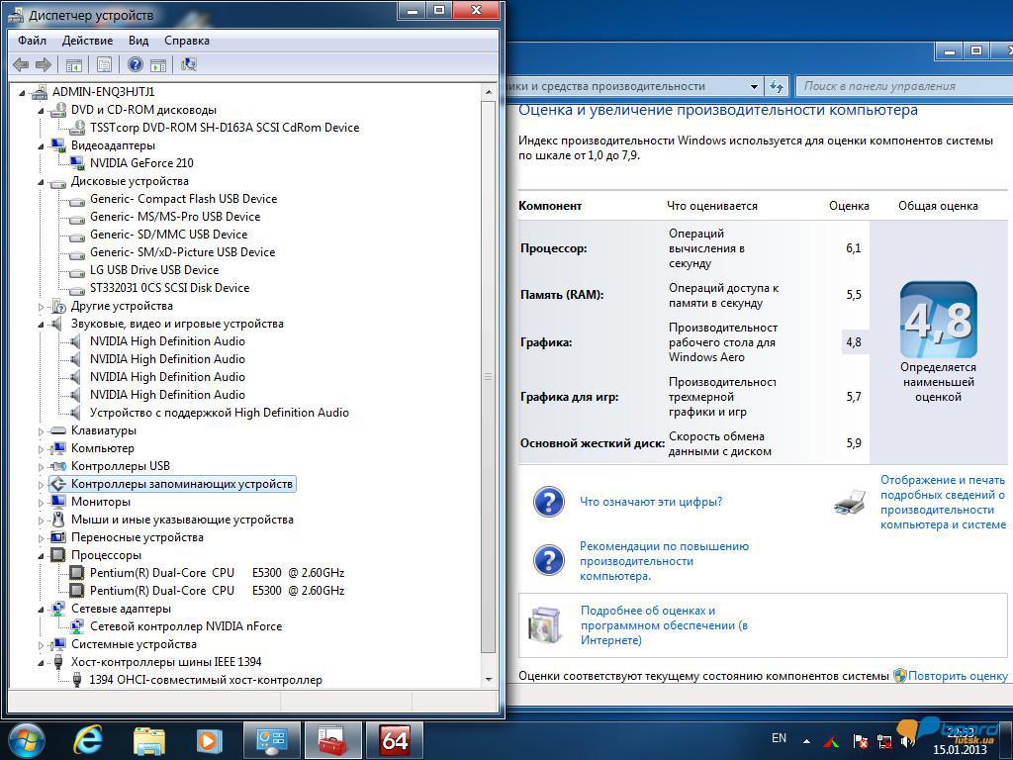Image resolution: width=1013 pixels, height=760 pixels.
Task: Expand the Клавиатуры device category
Action: click(x=42, y=430)
